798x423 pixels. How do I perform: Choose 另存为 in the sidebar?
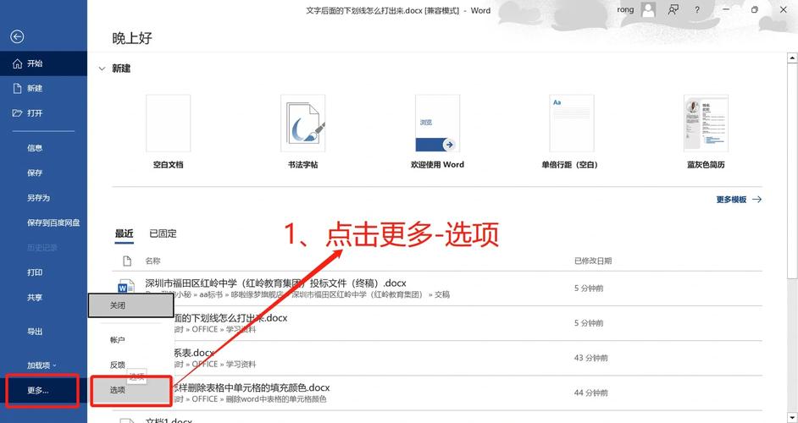(39, 198)
